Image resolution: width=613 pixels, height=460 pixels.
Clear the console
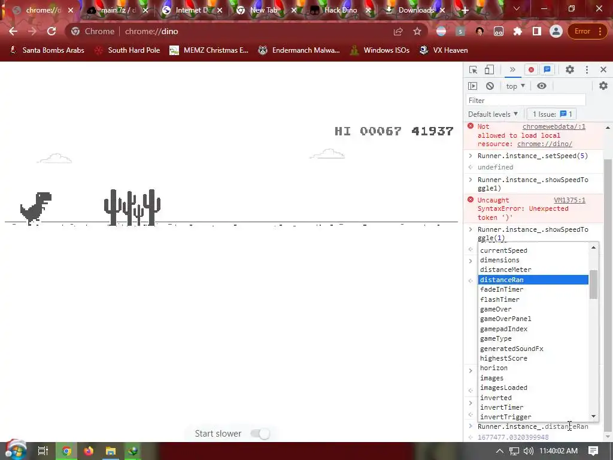[x=490, y=86]
